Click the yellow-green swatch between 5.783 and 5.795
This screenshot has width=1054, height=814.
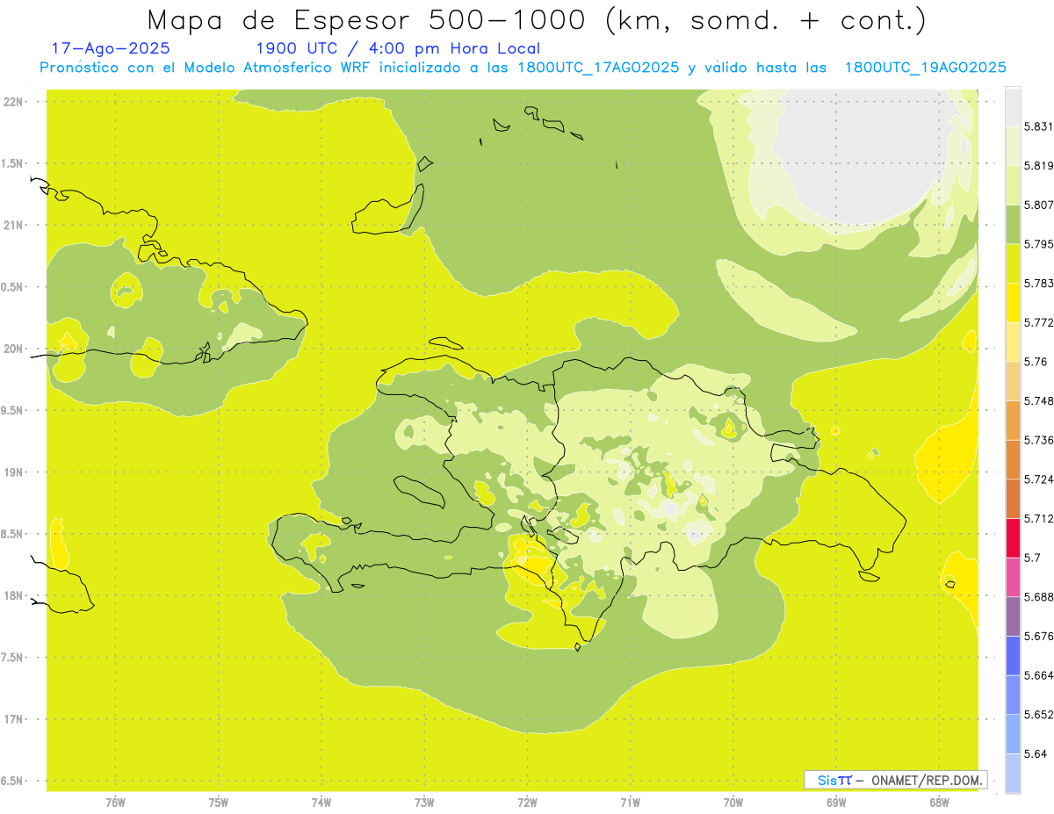(x=1013, y=263)
